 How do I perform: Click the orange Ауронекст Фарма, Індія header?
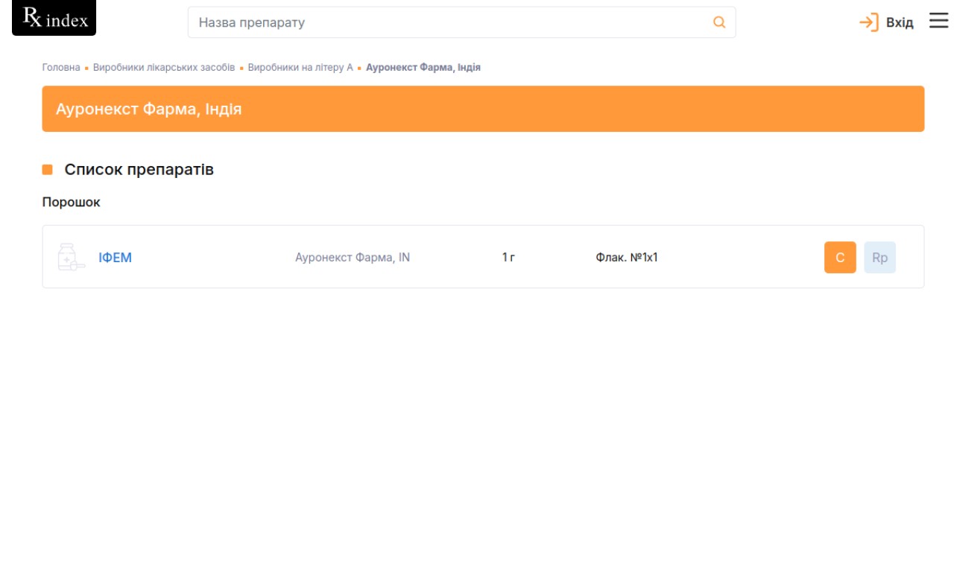click(483, 109)
